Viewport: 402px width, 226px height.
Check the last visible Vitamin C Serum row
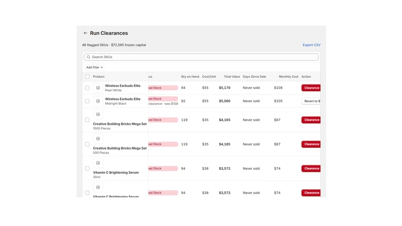coord(87,193)
